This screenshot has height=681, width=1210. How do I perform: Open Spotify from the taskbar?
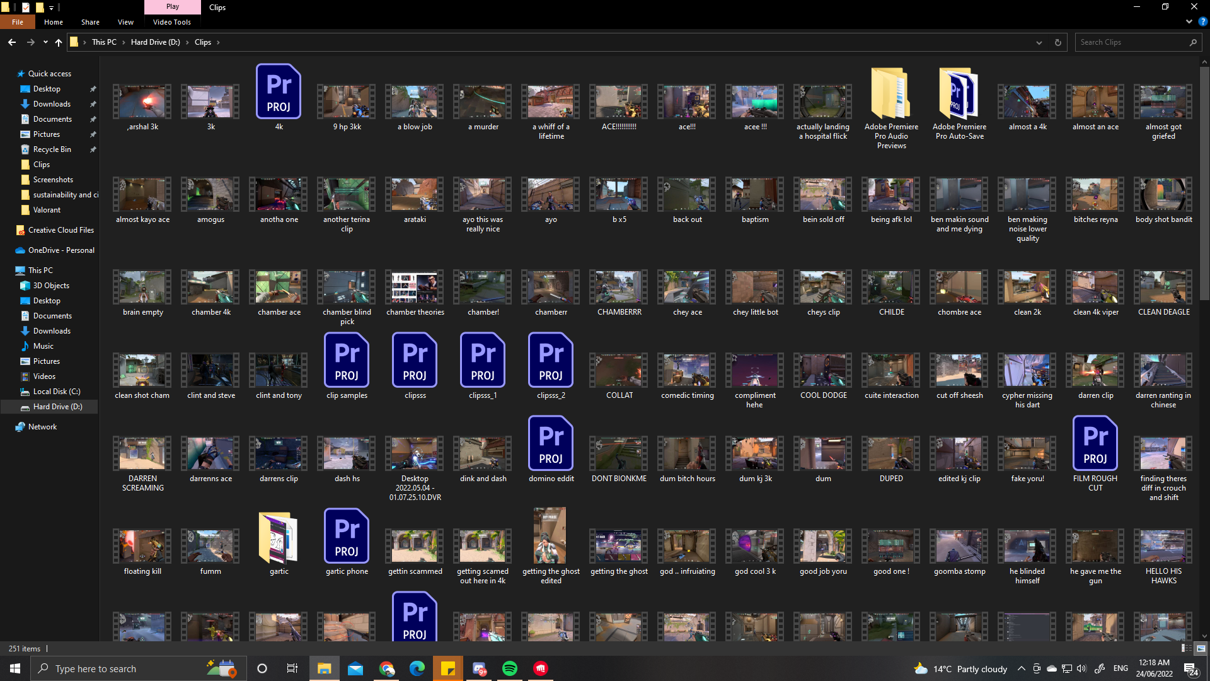pos(510,668)
